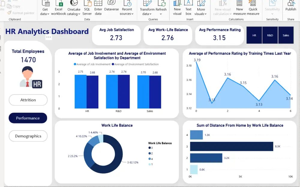Click the 8.3K bar for balance 3
Viewport: 300px width, 187px height.
tap(232, 146)
